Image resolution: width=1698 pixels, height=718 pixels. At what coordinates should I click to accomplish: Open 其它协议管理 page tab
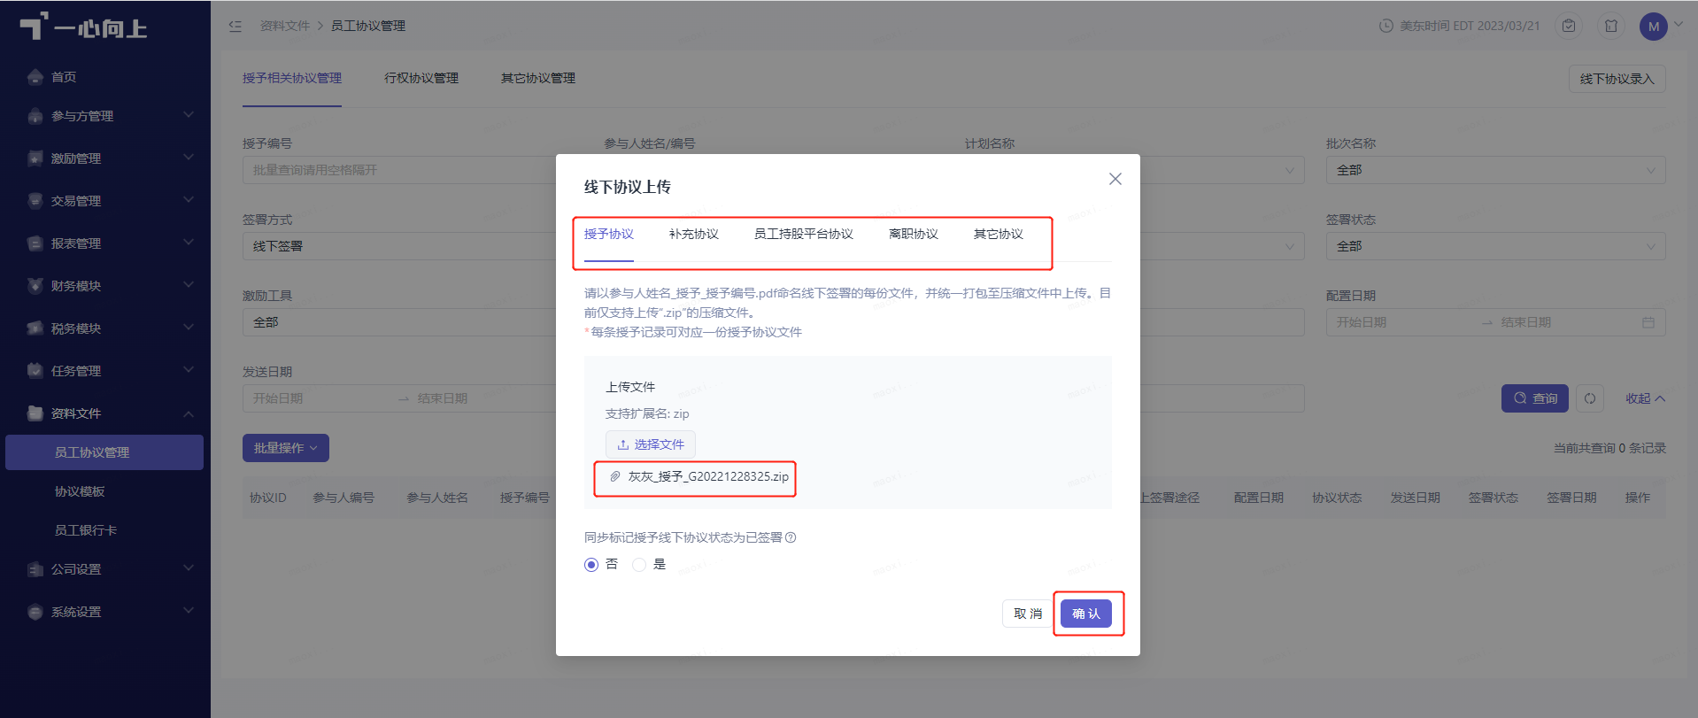[538, 78]
